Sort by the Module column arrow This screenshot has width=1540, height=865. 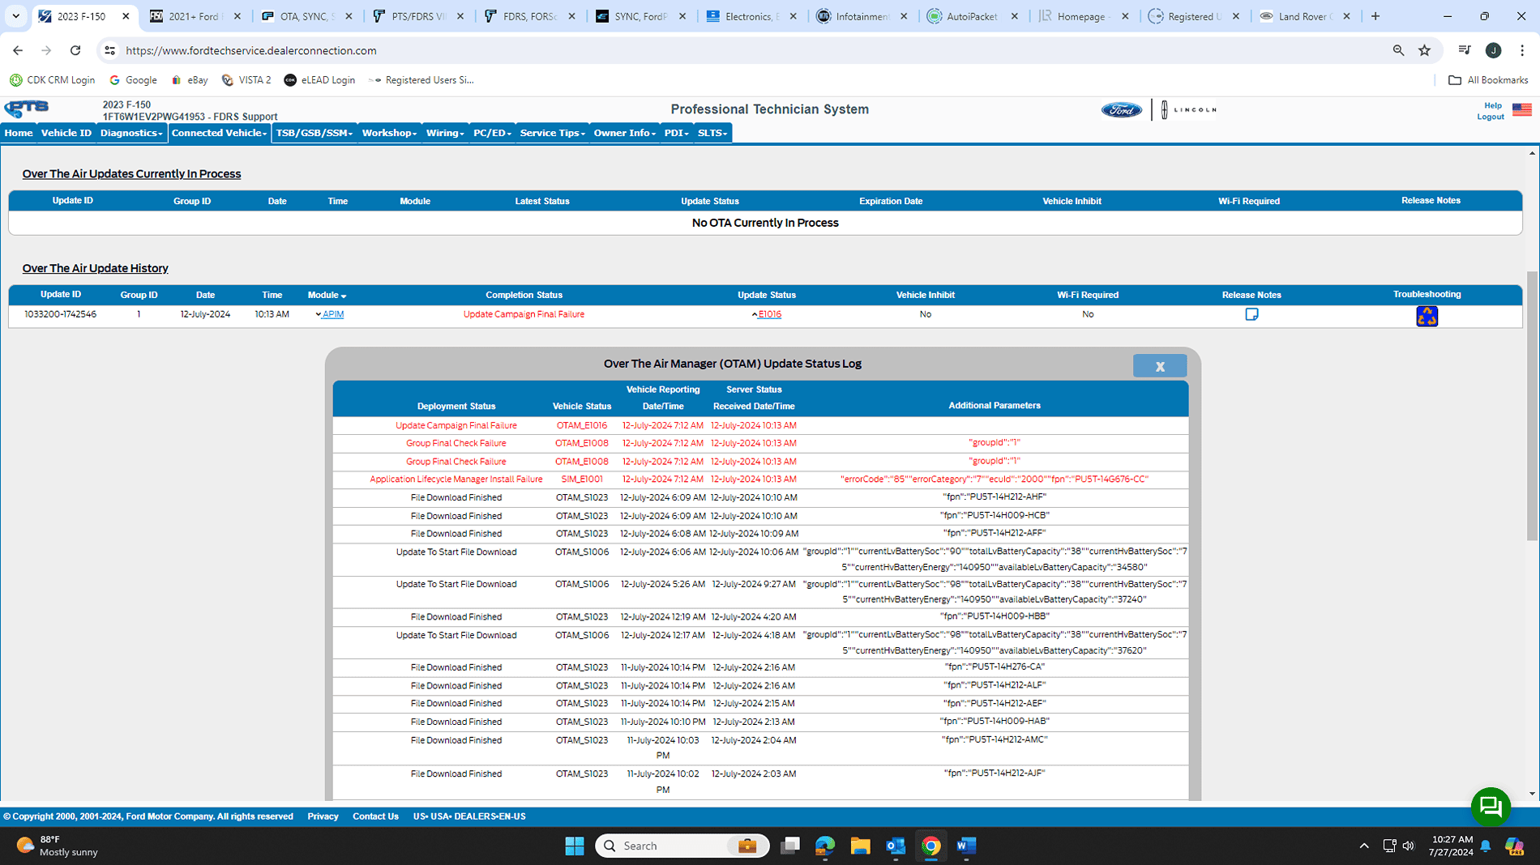(344, 296)
